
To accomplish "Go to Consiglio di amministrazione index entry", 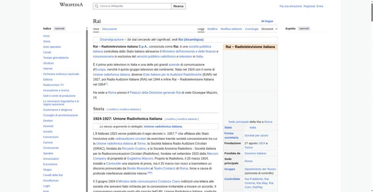I will (61, 116).
